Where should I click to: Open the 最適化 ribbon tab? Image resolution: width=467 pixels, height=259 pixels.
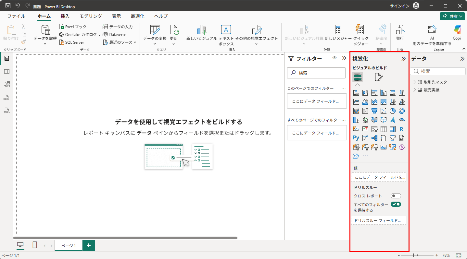pos(138,16)
